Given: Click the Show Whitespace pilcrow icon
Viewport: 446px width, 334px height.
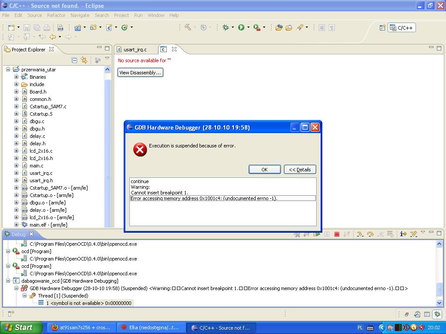Looking at the screenshot, I should tap(331, 27).
